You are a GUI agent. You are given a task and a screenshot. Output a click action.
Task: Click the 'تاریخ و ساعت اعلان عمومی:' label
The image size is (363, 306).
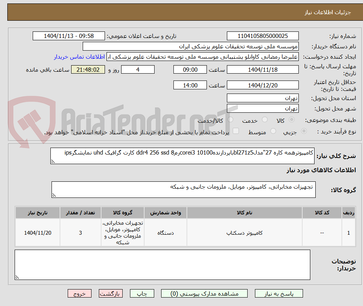142,36
